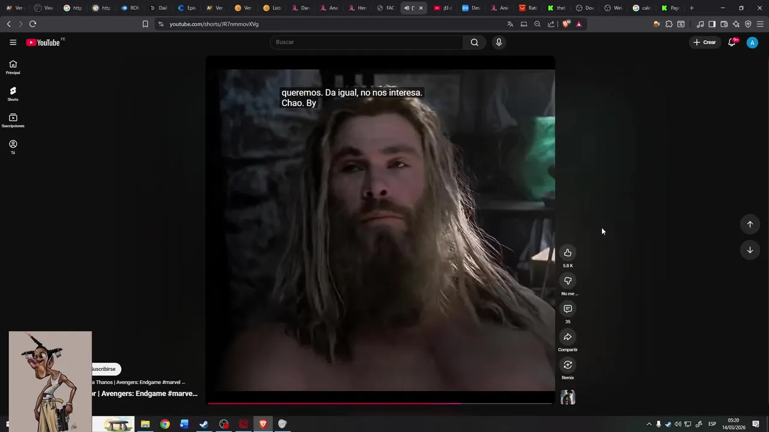Open Microsoft Word from taskbar
This screenshot has width=769, height=432.
pyautogui.click(x=184, y=424)
